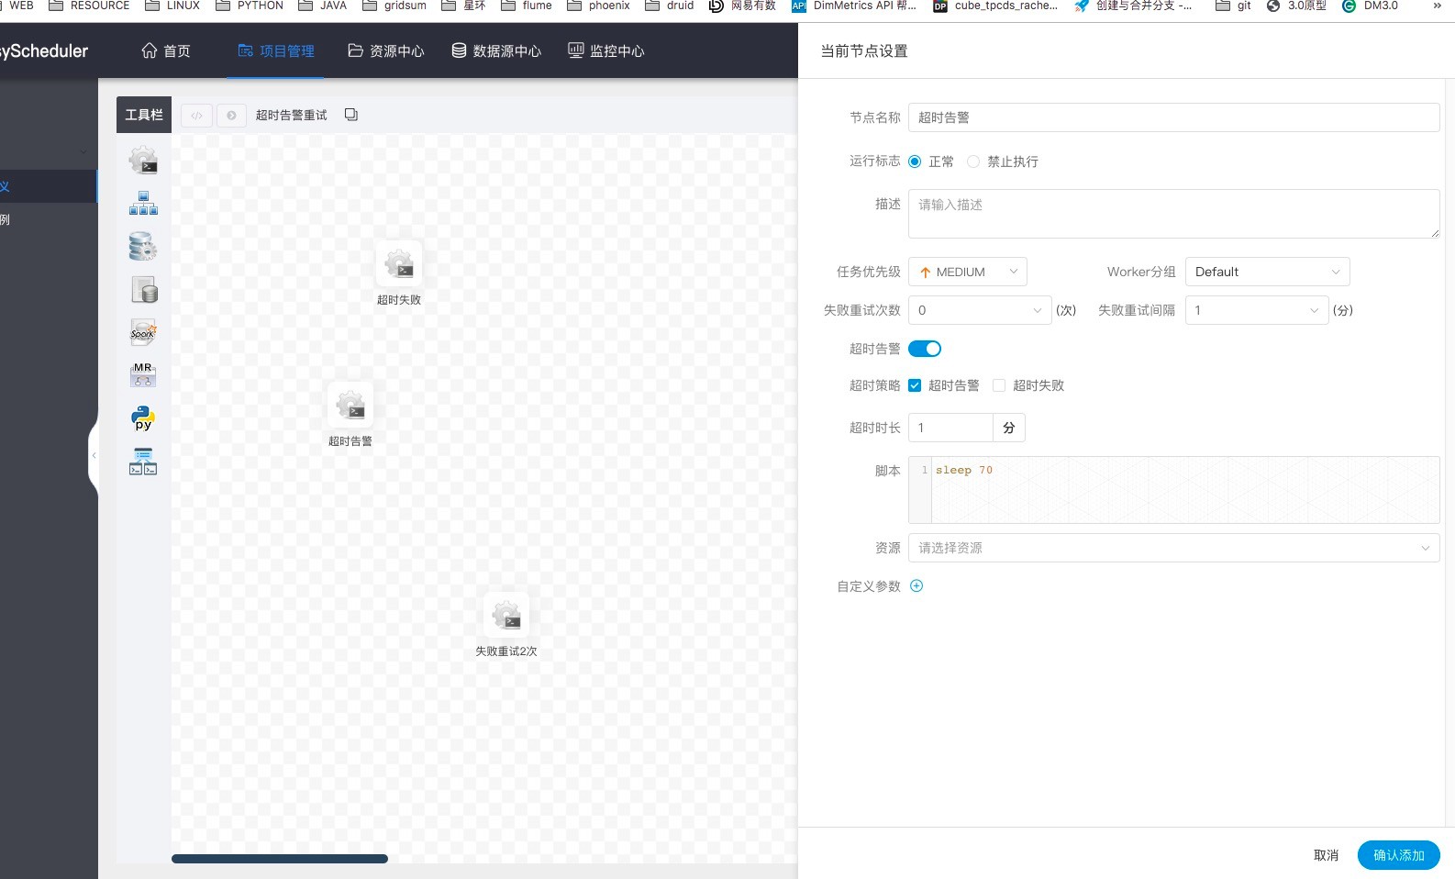This screenshot has width=1455, height=879.
Task: Show more bookmarks with the double chevron
Action: tap(1437, 6)
